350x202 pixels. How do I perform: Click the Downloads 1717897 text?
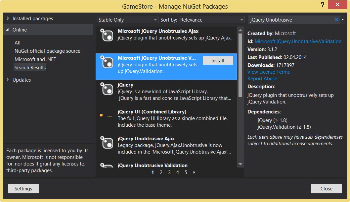click(271, 65)
